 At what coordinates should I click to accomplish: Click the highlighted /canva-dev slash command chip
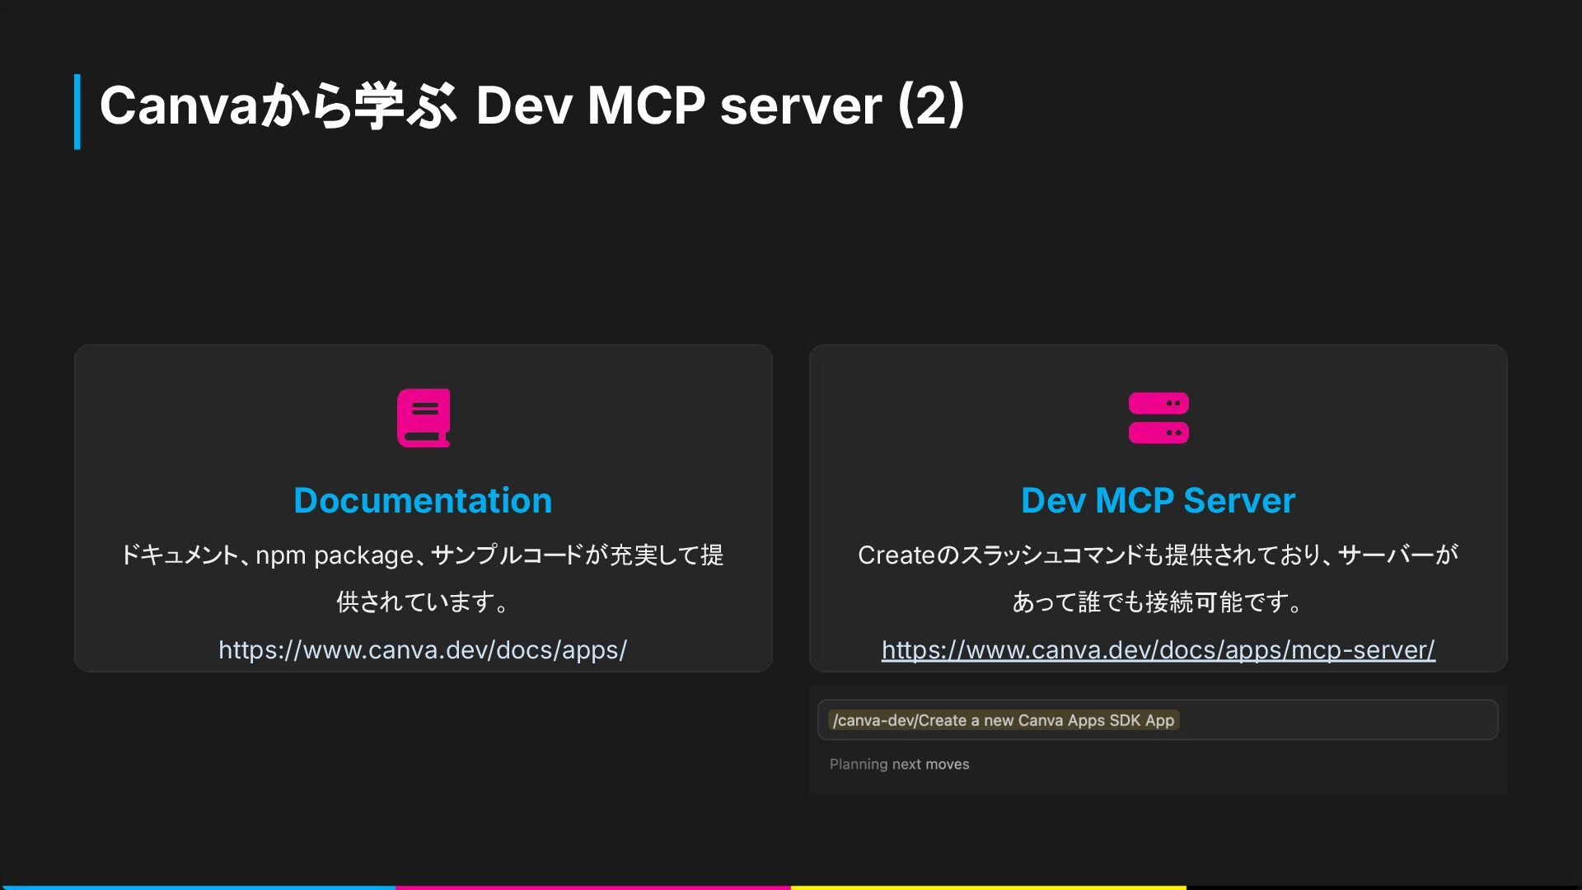1003,720
